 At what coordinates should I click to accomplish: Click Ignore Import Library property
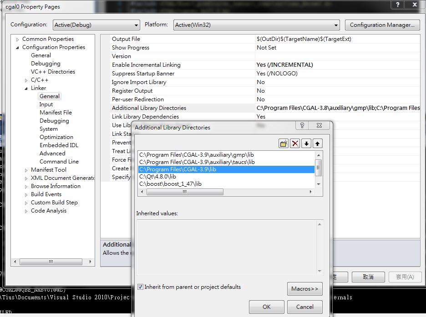pyautogui.click(x=265, y=82)
